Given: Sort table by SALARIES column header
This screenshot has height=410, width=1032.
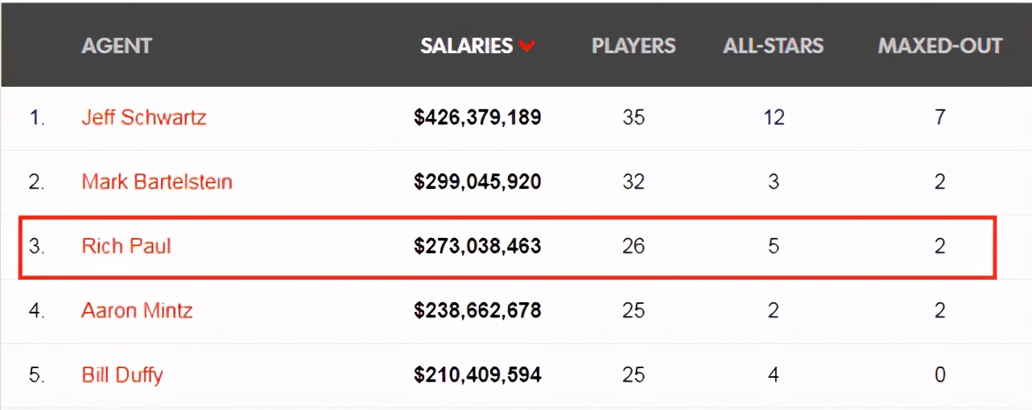Looking at the screenshot, I should (x=467, y=46).
